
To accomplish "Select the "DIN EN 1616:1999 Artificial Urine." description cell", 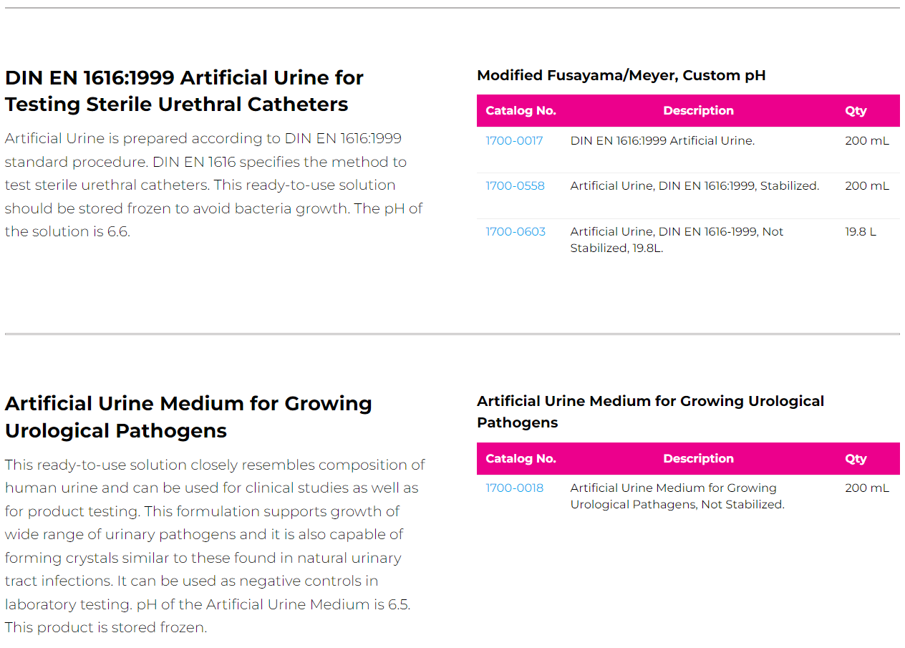I will pos(662,141).
